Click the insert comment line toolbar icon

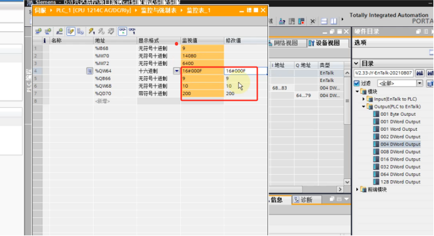click(59, 31)
